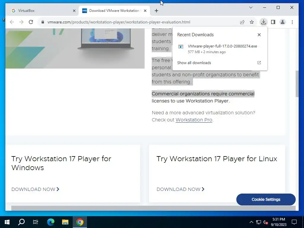Click the exe file icon in downloads

pos(181,47)
